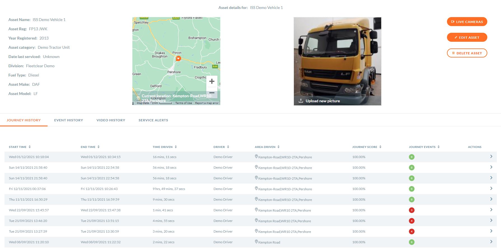Sort journeys by Journey Score column
The height and width of the screenshot is (248, 501).
pos(367,147)
